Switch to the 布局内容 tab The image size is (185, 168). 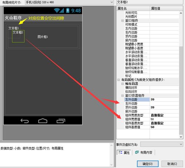coord(144,152)
